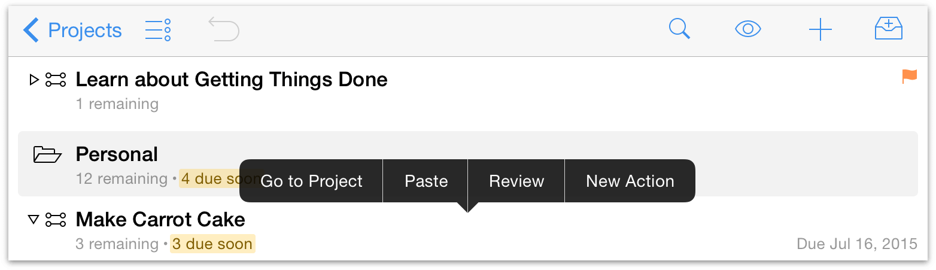Tap the Projects back link
The height and width of the screenshot is (270, 936).
click(85, 30)
